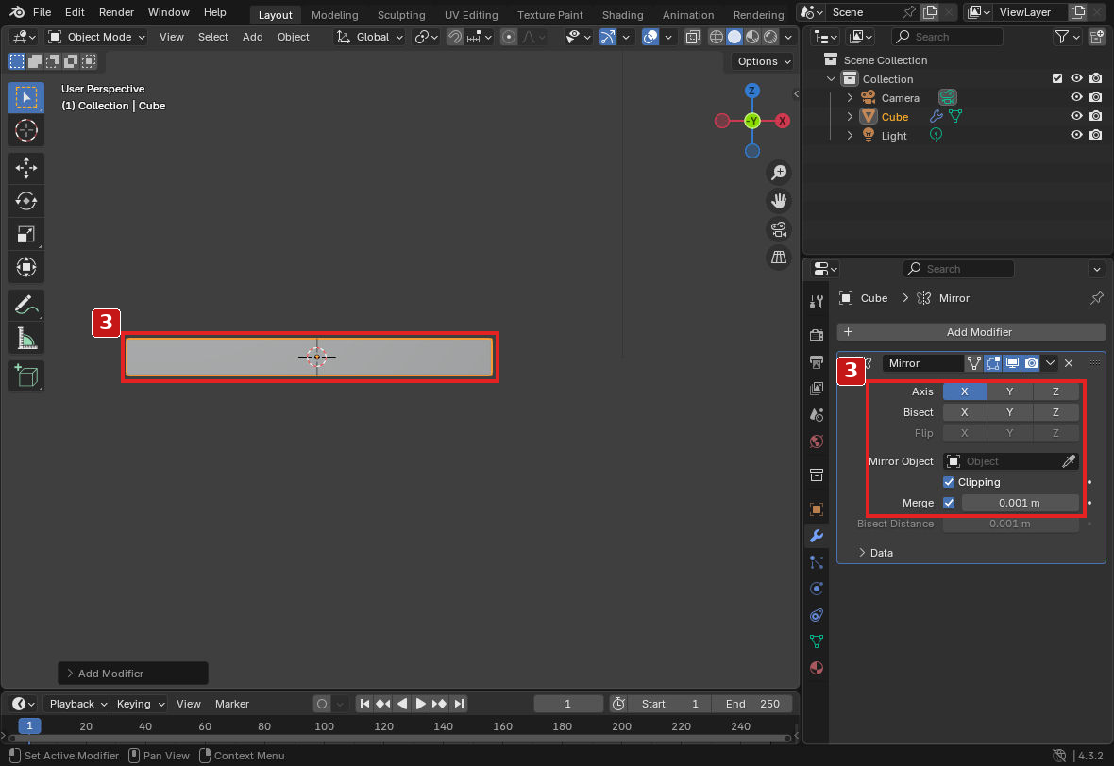Viewport: 1114px width, 766px height.
Task: Enable Bisect on Z axis
Action: pyautogui.click(x=1055, y=412)
